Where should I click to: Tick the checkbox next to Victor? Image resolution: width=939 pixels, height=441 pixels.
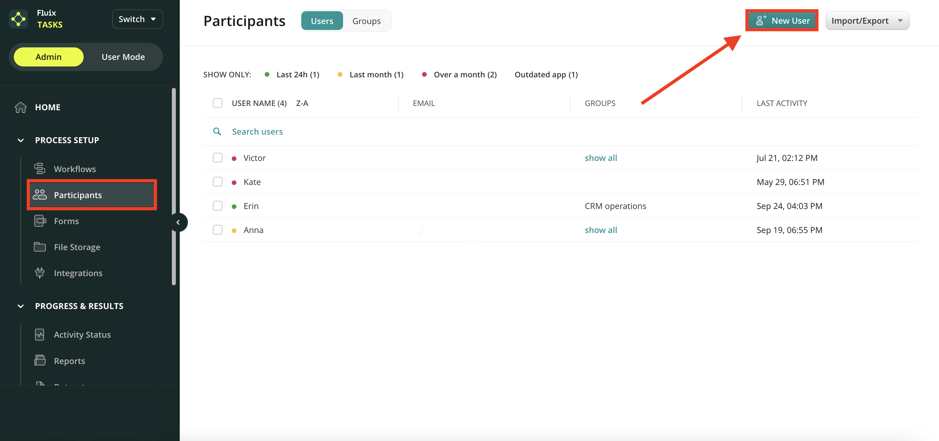pyautogui.click(x=218, y=158)
